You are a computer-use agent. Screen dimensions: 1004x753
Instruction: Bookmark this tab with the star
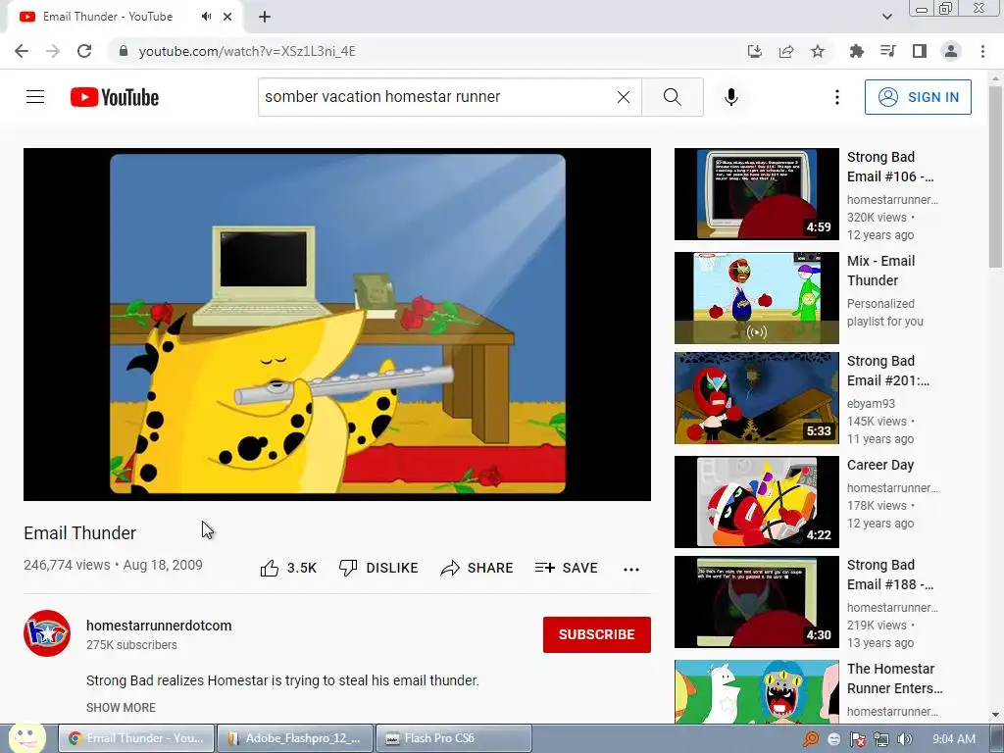coord(818,51)
